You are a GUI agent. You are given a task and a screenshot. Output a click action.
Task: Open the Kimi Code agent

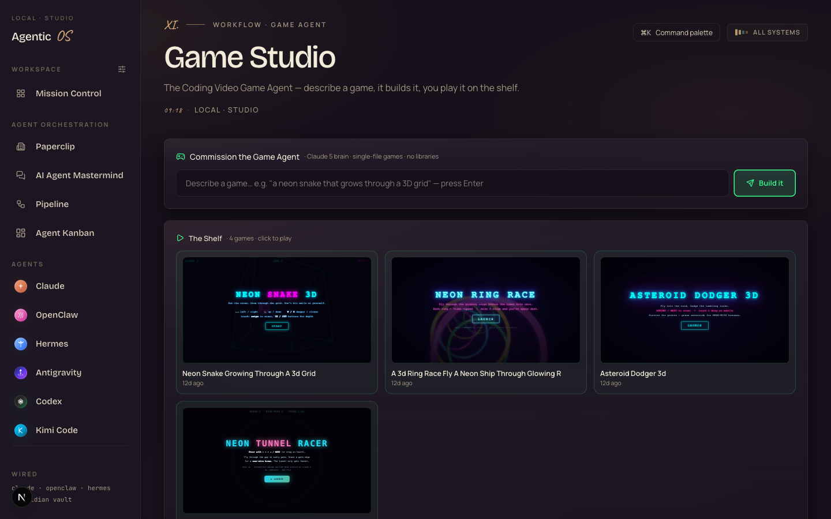click(x=70, y=430)
